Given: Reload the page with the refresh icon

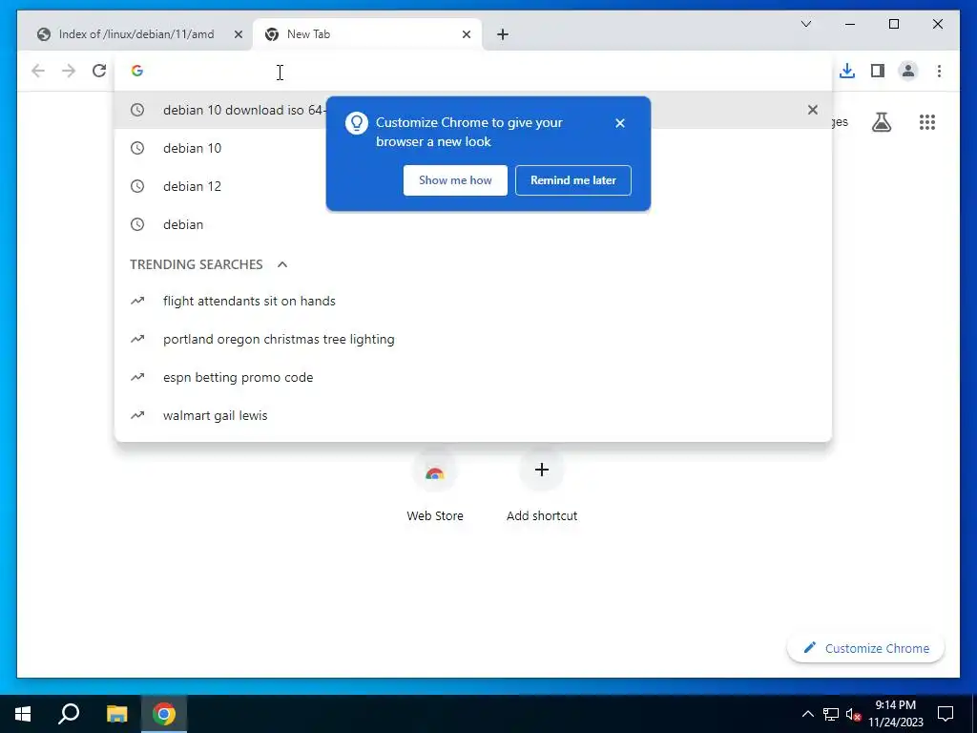Looking at the screenshot, I should (99, 71).
